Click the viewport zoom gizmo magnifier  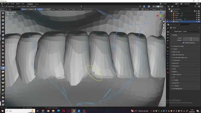click(164, 22)
